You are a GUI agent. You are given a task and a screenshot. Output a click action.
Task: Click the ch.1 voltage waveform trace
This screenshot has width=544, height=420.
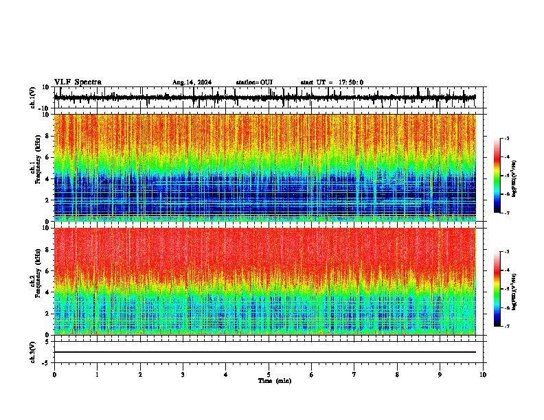tap(264, 97)
